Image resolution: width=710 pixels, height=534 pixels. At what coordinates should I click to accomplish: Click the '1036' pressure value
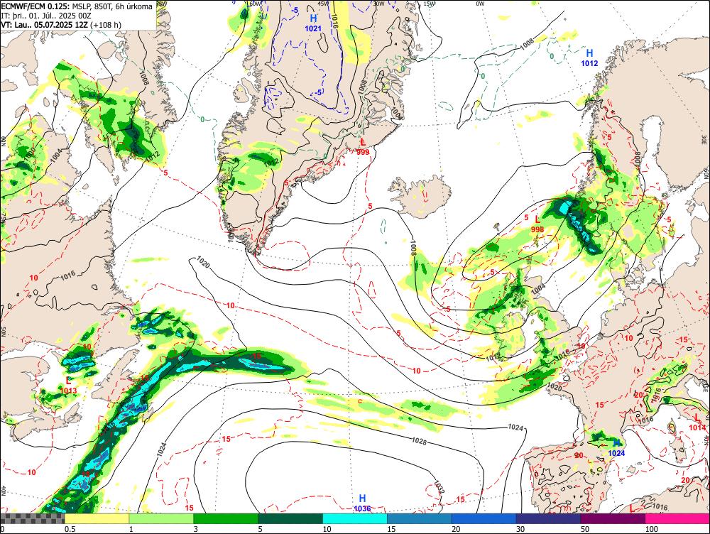(362, 508)
